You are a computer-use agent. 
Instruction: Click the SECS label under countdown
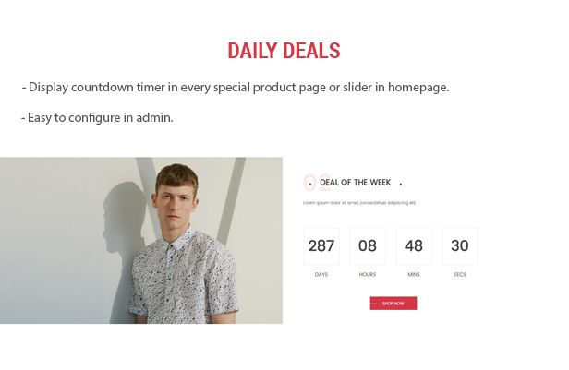click(x=460, y=274)
